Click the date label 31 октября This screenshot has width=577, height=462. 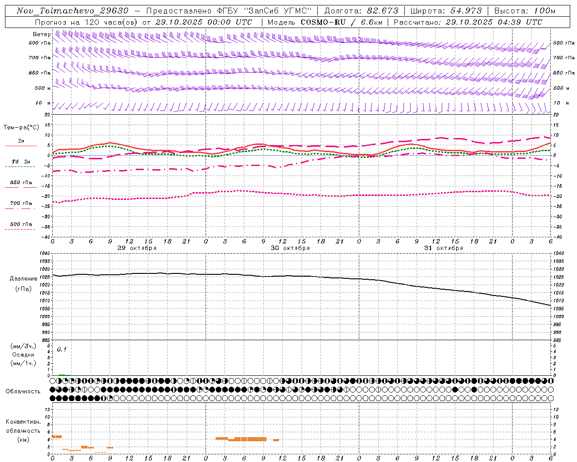coord(444,248)
